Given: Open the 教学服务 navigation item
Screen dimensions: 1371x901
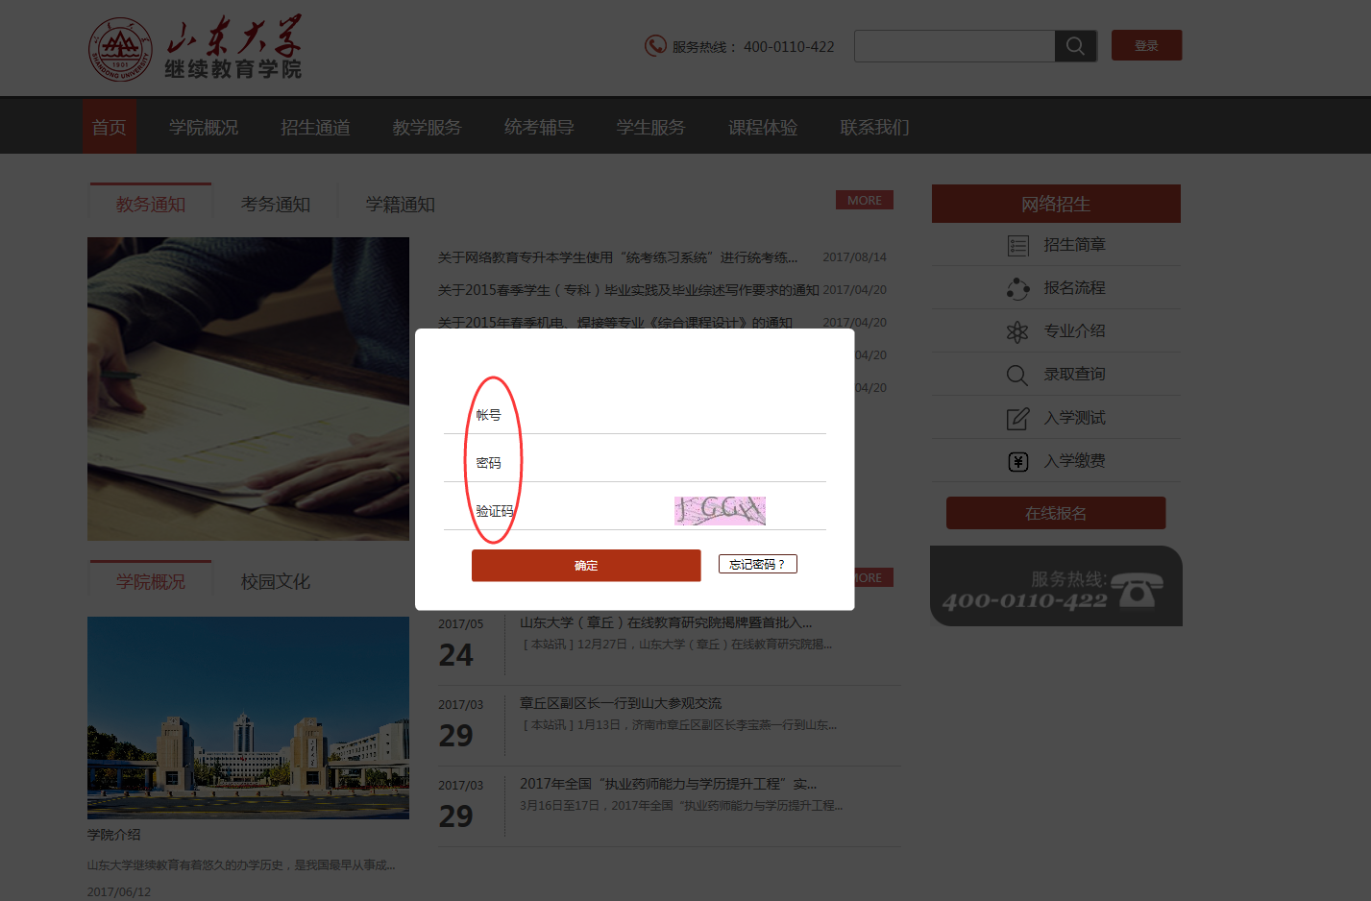Looking at the screenshot, I should [427, 127].
